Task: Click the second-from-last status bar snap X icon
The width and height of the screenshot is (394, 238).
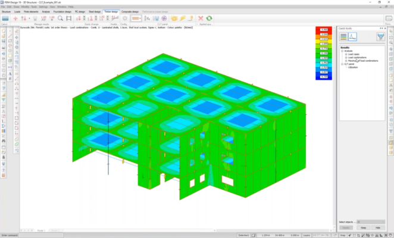Action: coord(386,236)
